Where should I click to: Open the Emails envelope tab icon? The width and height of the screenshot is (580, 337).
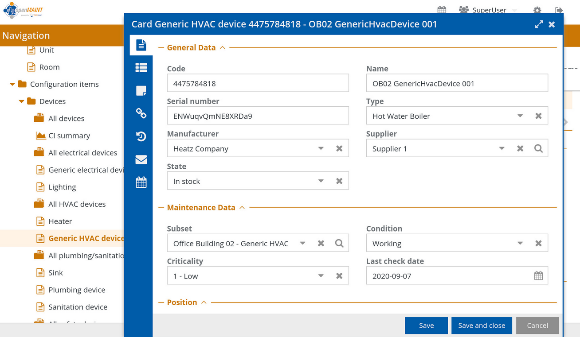pyautogui.click(x=141, y=159)
